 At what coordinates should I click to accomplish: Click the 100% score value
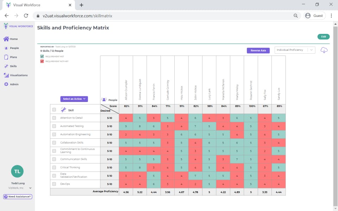(252, 106)
